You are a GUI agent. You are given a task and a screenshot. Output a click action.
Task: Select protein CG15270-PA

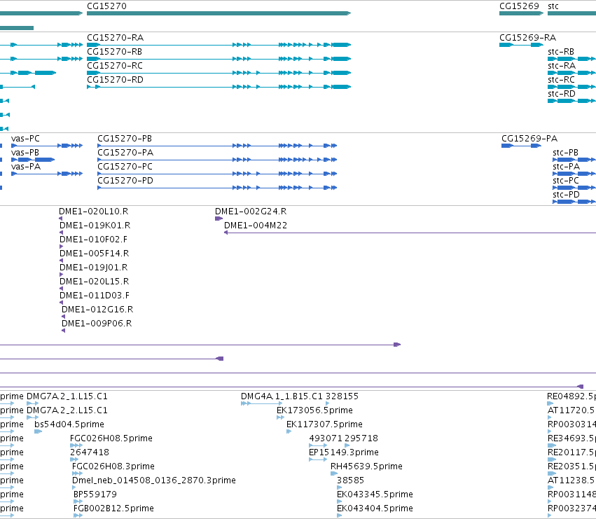tap(217, 160)
